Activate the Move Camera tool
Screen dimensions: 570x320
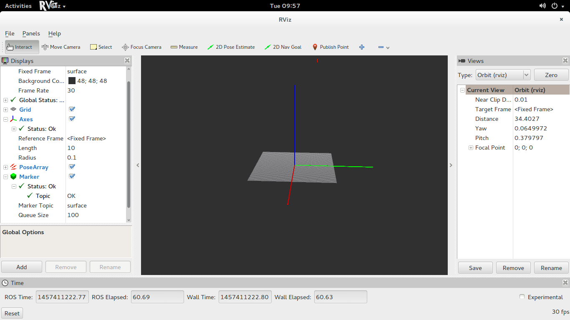[x=61, y=47]
